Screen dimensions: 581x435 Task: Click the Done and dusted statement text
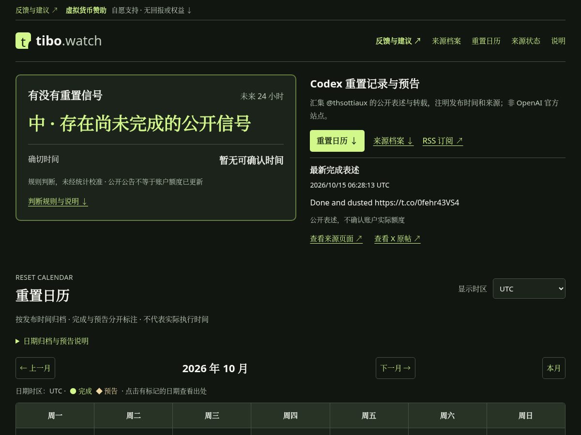(384, 203)
